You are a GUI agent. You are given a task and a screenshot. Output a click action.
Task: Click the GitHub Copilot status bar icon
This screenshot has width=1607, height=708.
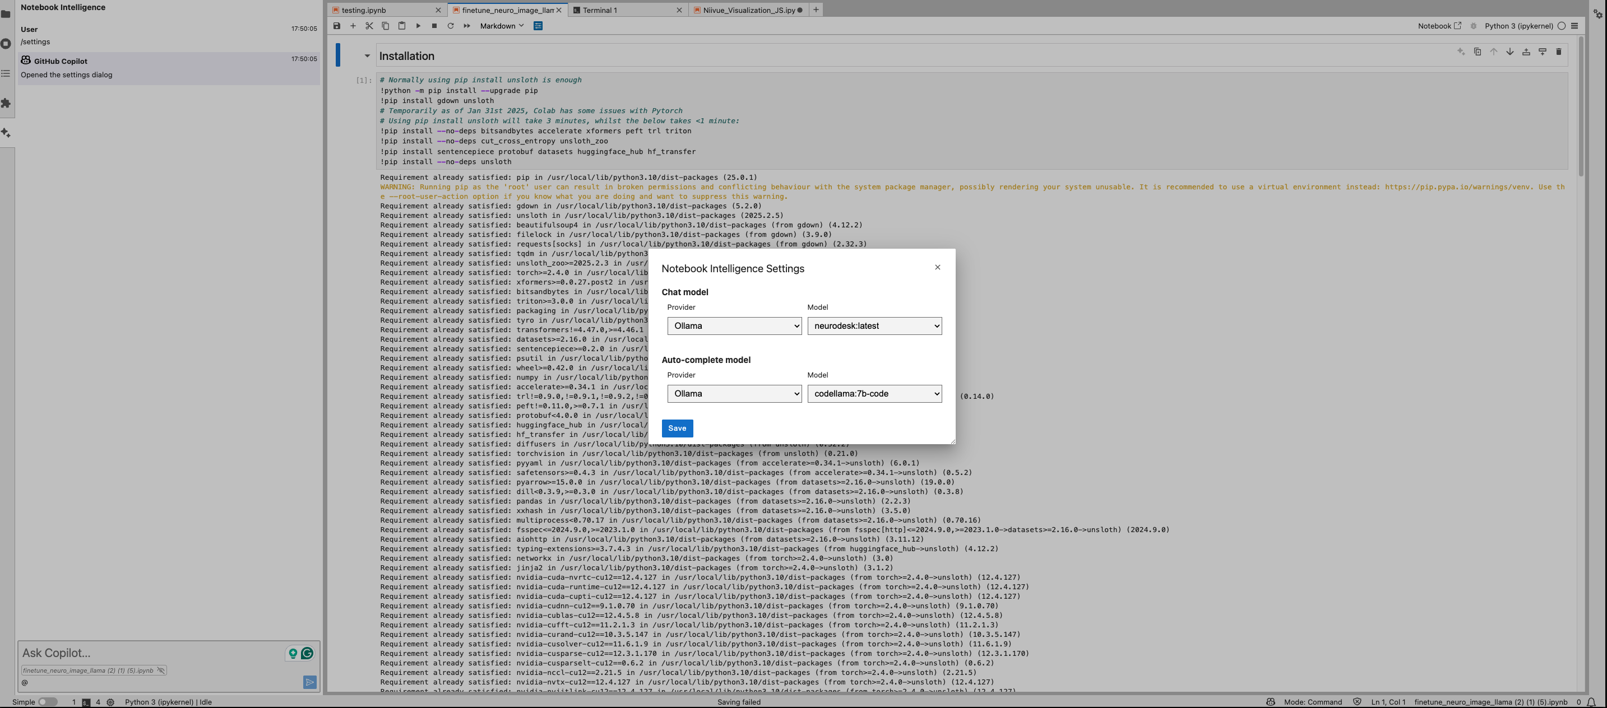pyautogui.click(x=1270, y=702)
